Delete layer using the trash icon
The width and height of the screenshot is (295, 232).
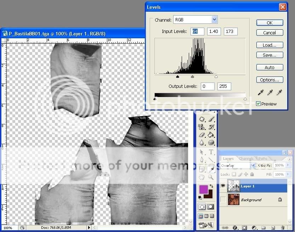(283, 228)
